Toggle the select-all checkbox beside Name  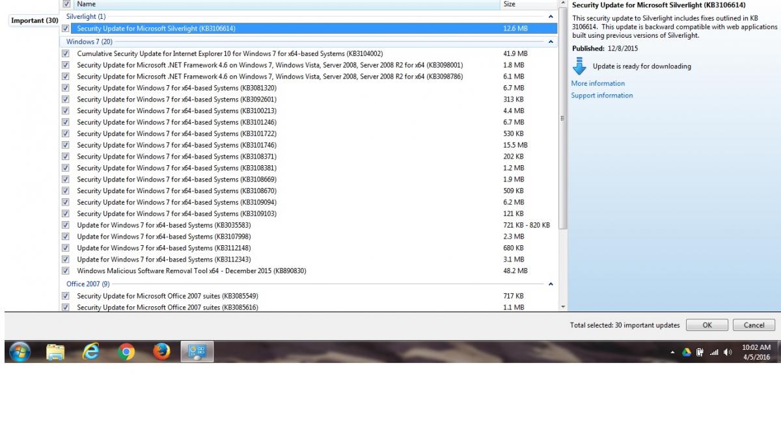[66, 4]
